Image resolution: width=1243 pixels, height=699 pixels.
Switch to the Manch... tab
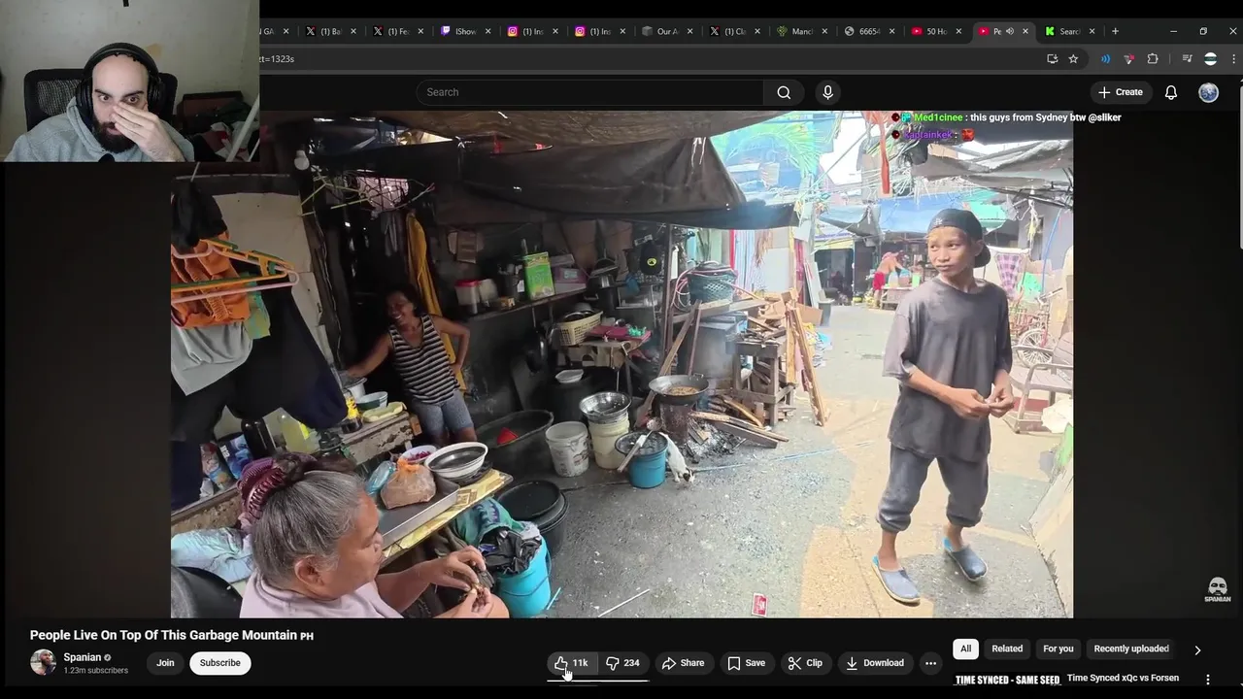click(x=800, y=31)
